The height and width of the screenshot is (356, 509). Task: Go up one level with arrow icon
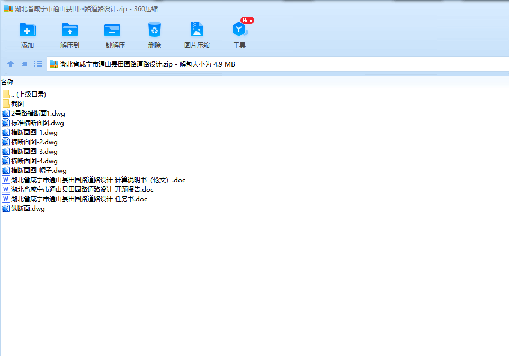pyautogui.click(x=11, y=64)
